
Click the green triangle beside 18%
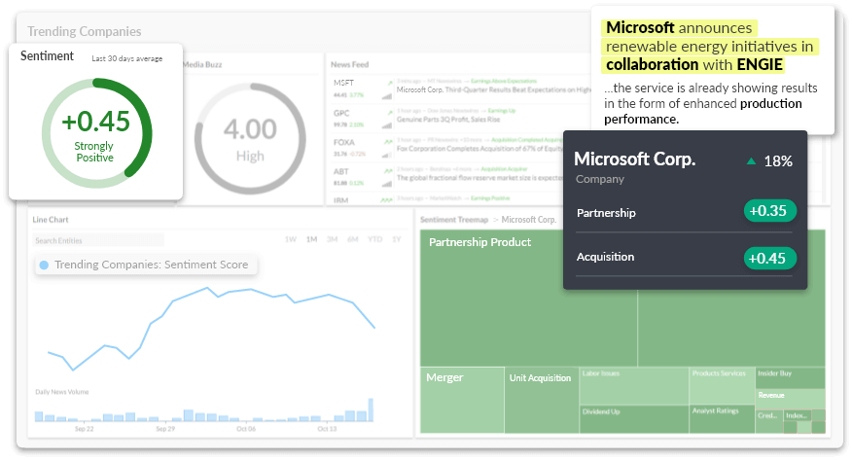(750, 161)
